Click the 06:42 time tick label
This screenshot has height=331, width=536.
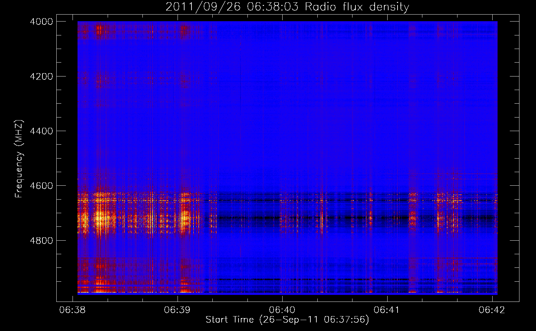492,310
